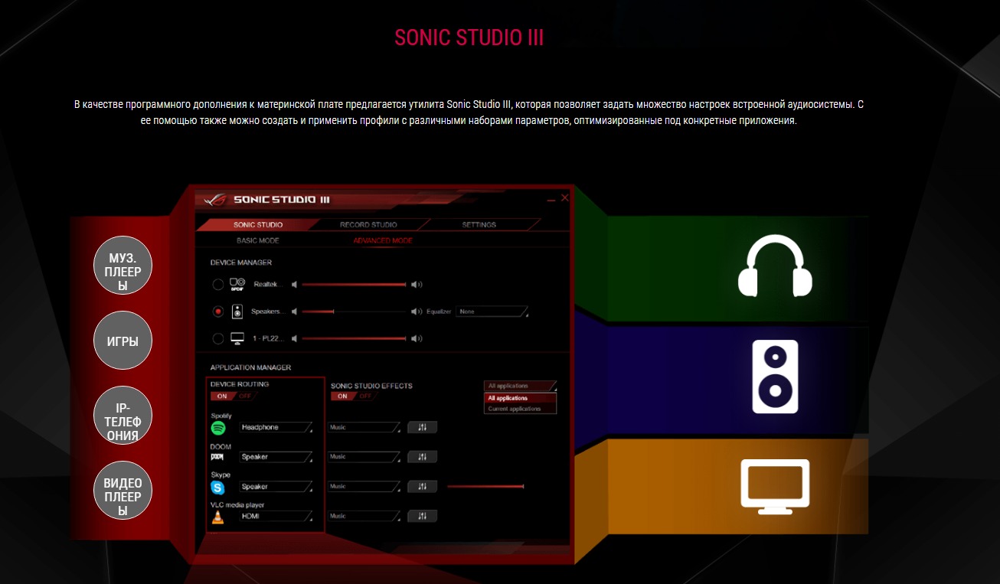1000x584 pixels.
Task: Mute the Speakers device with its low-volume icon
Action: (295, 312)
